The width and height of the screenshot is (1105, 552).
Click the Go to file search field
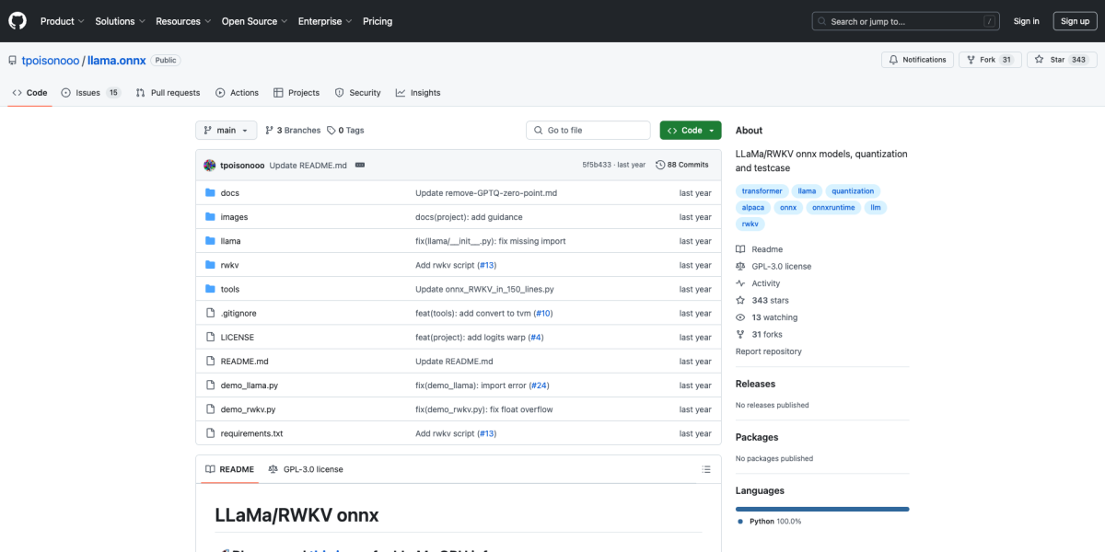[587, 130]
